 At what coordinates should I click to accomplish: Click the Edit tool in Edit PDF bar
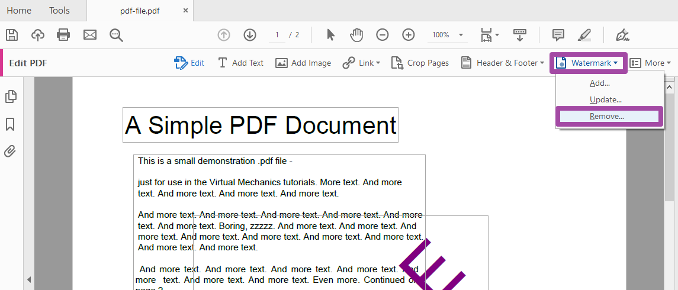[189, 63]
